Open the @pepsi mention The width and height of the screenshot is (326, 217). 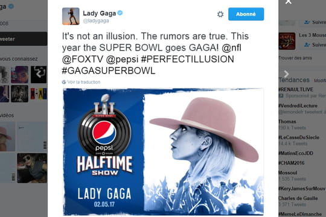[122, 60]
